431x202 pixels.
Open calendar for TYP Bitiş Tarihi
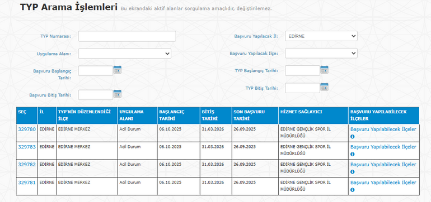tap(324, 87)
